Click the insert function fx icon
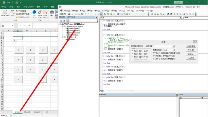208x117 pixels. click(x=30, y=25)
